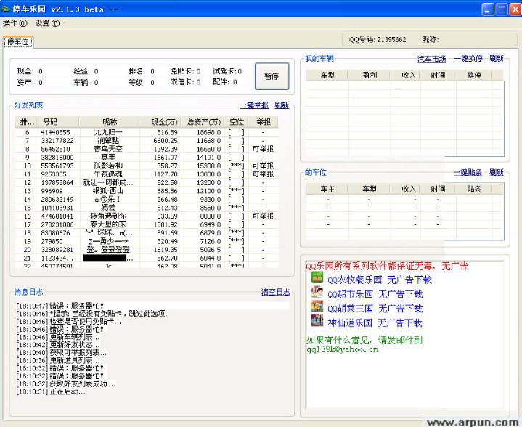Select friend row 九九归一 in the list

[x=109, y=132]
